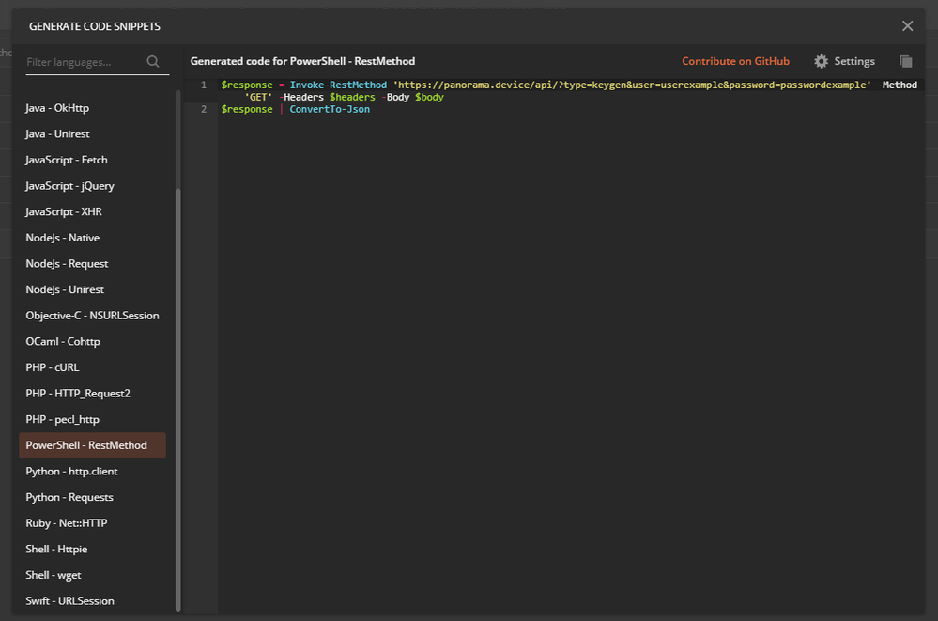
Task: Click the copy code snippet icon
Action: click(905, 61)
